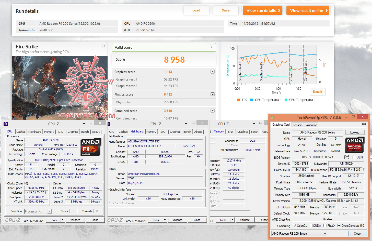Click the Multiplier value x 19.0
372x241 pixels.
click(x=36, y=193)
